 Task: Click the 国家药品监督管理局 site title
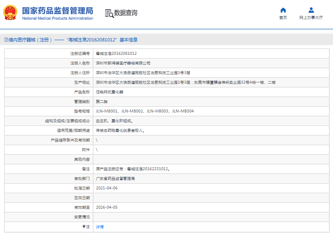(57, 10)
